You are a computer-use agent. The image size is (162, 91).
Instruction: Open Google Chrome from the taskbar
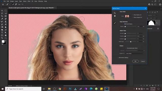tap(60, 89)
